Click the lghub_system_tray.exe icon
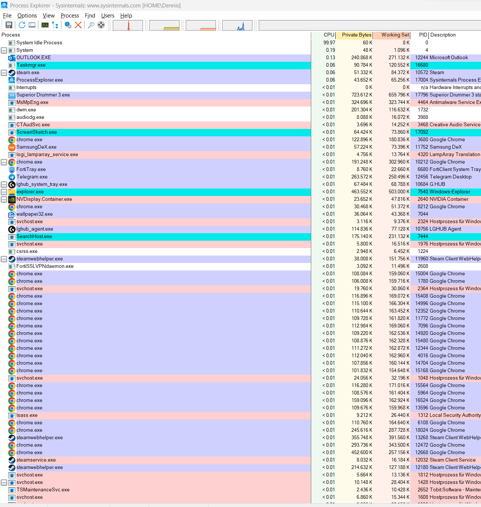Screen dimensions: 481x507 12,184
